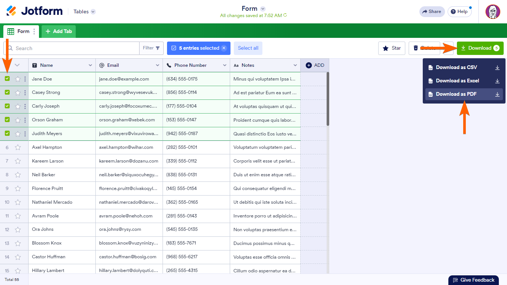Focus the Search input field
This screenshot has height=285, width=507.
pos(71,48)
